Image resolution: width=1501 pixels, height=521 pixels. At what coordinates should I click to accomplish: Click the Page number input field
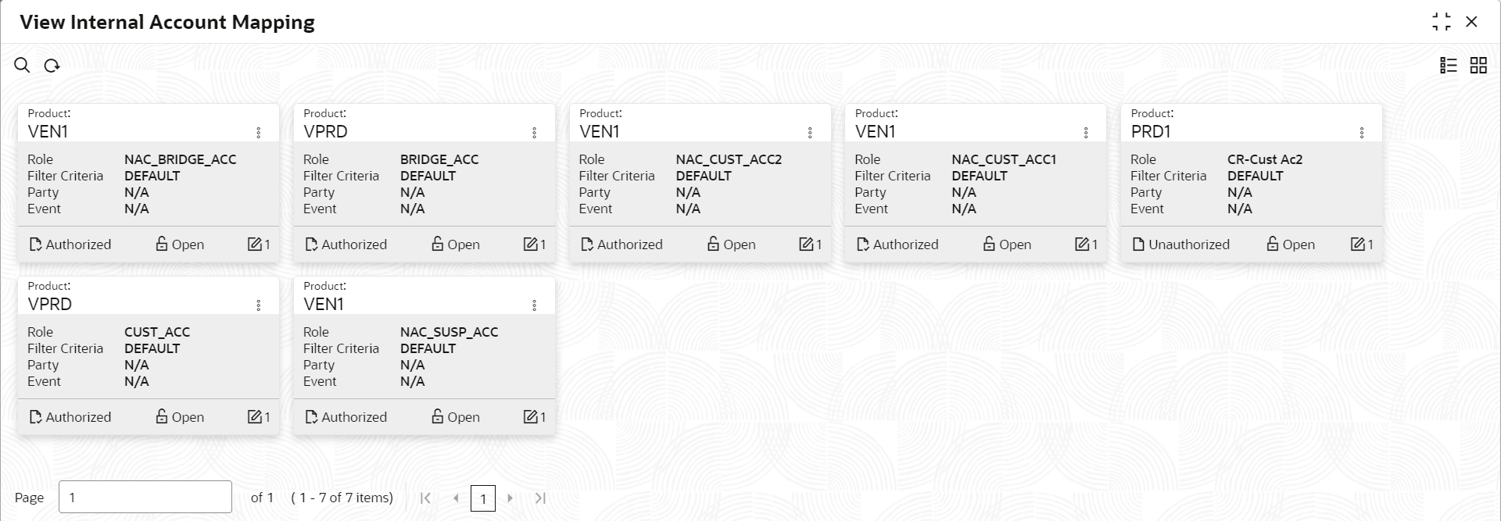(145, 497)
